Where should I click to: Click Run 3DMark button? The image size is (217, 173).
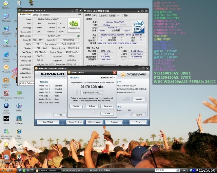(x=48, y=122)
